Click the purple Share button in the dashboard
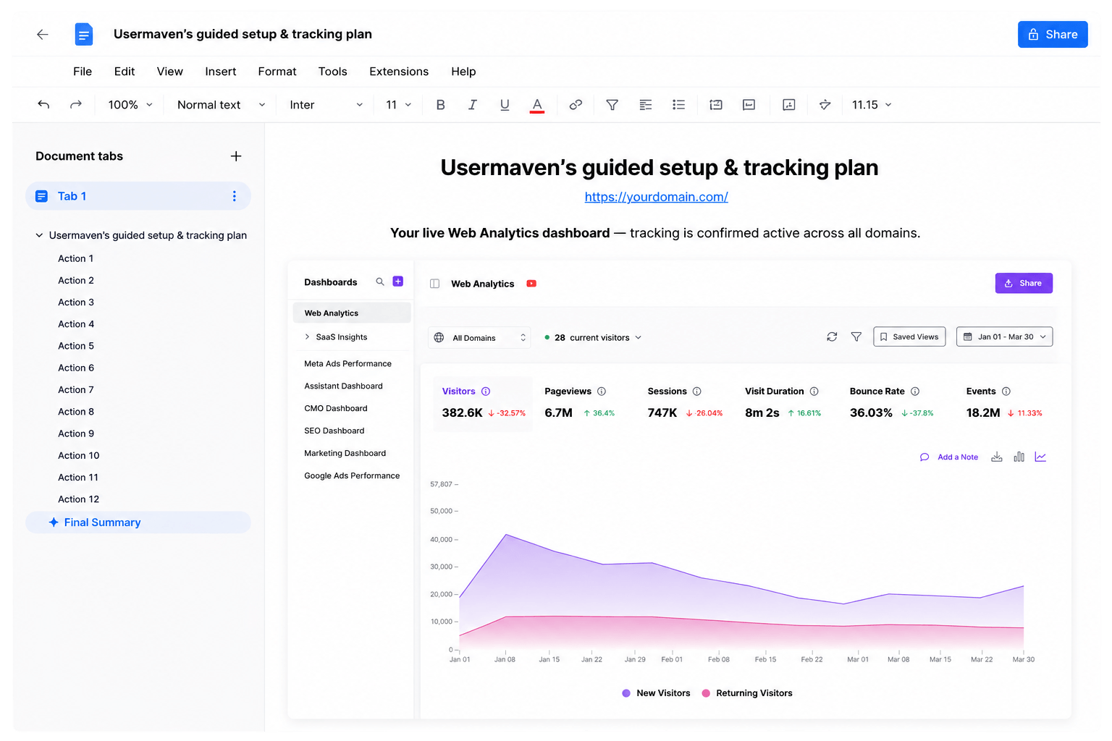 click(x=1024, y=283)
